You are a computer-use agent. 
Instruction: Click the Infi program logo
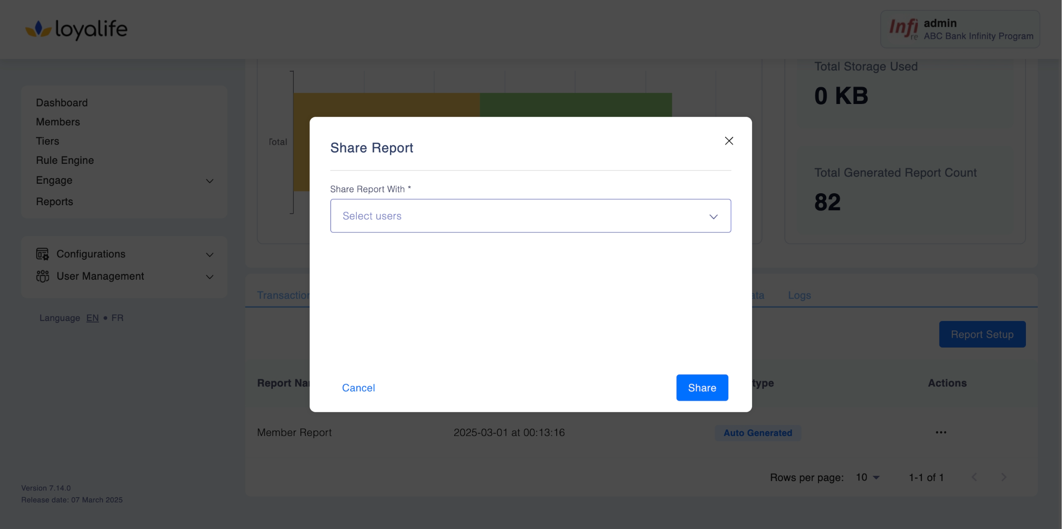point(903,29)
